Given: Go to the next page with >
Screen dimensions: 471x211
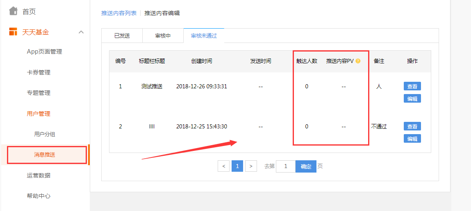Looking at the screenshot, I should point(251,166).
